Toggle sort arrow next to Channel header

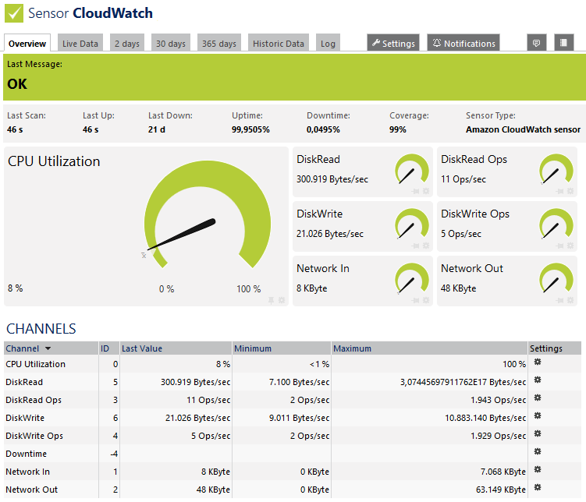coord(48,348)
